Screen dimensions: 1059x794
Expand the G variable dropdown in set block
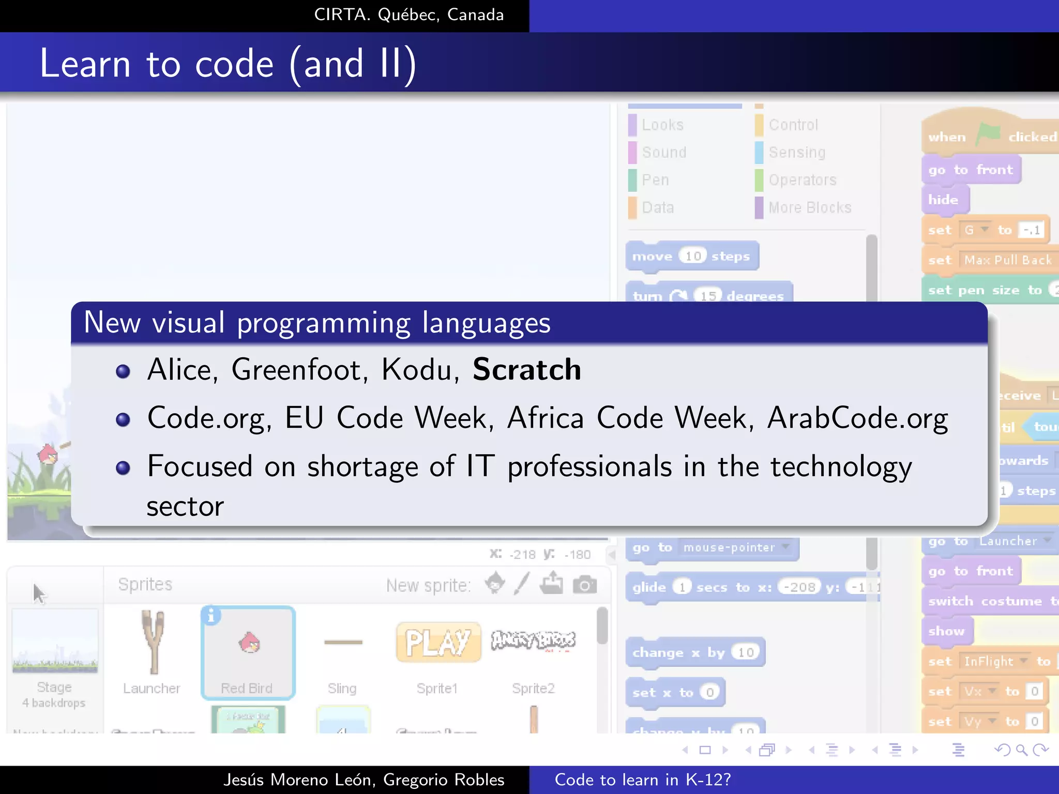(985, 229)
